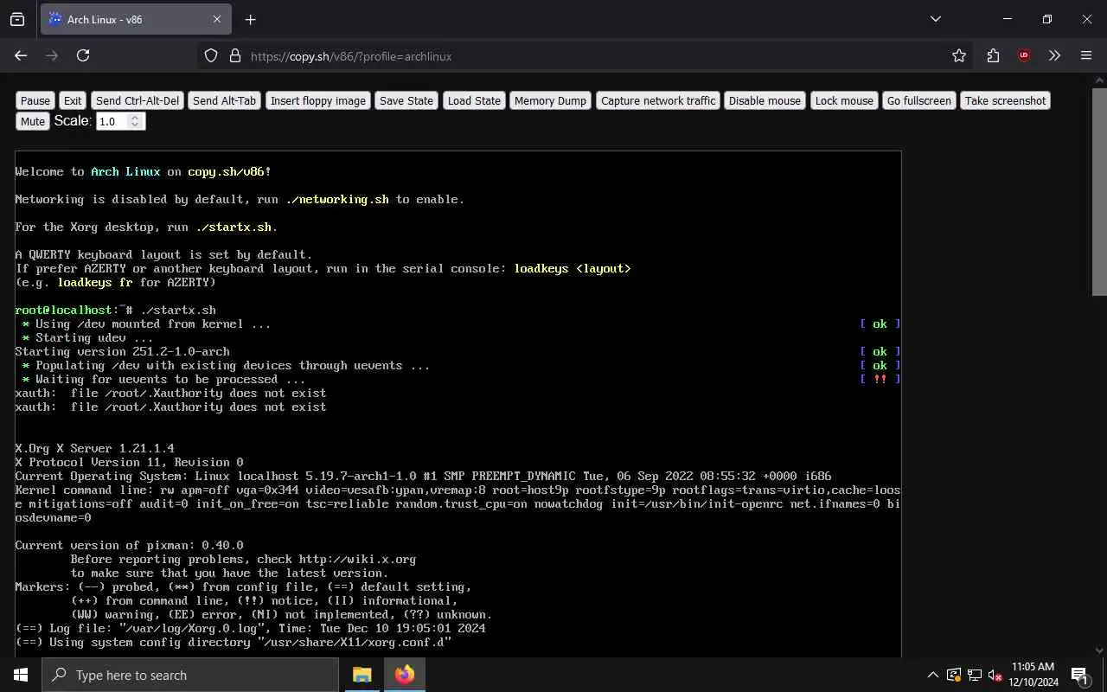Open the Windows Start menu
This screenshot has width=1107, height=692.
tap(21, 675)
